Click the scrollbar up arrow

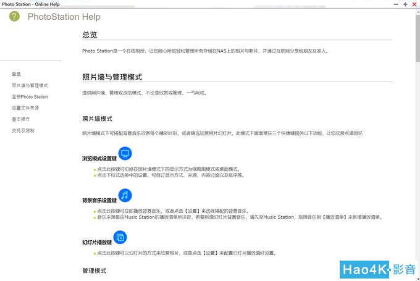point(418,12)
